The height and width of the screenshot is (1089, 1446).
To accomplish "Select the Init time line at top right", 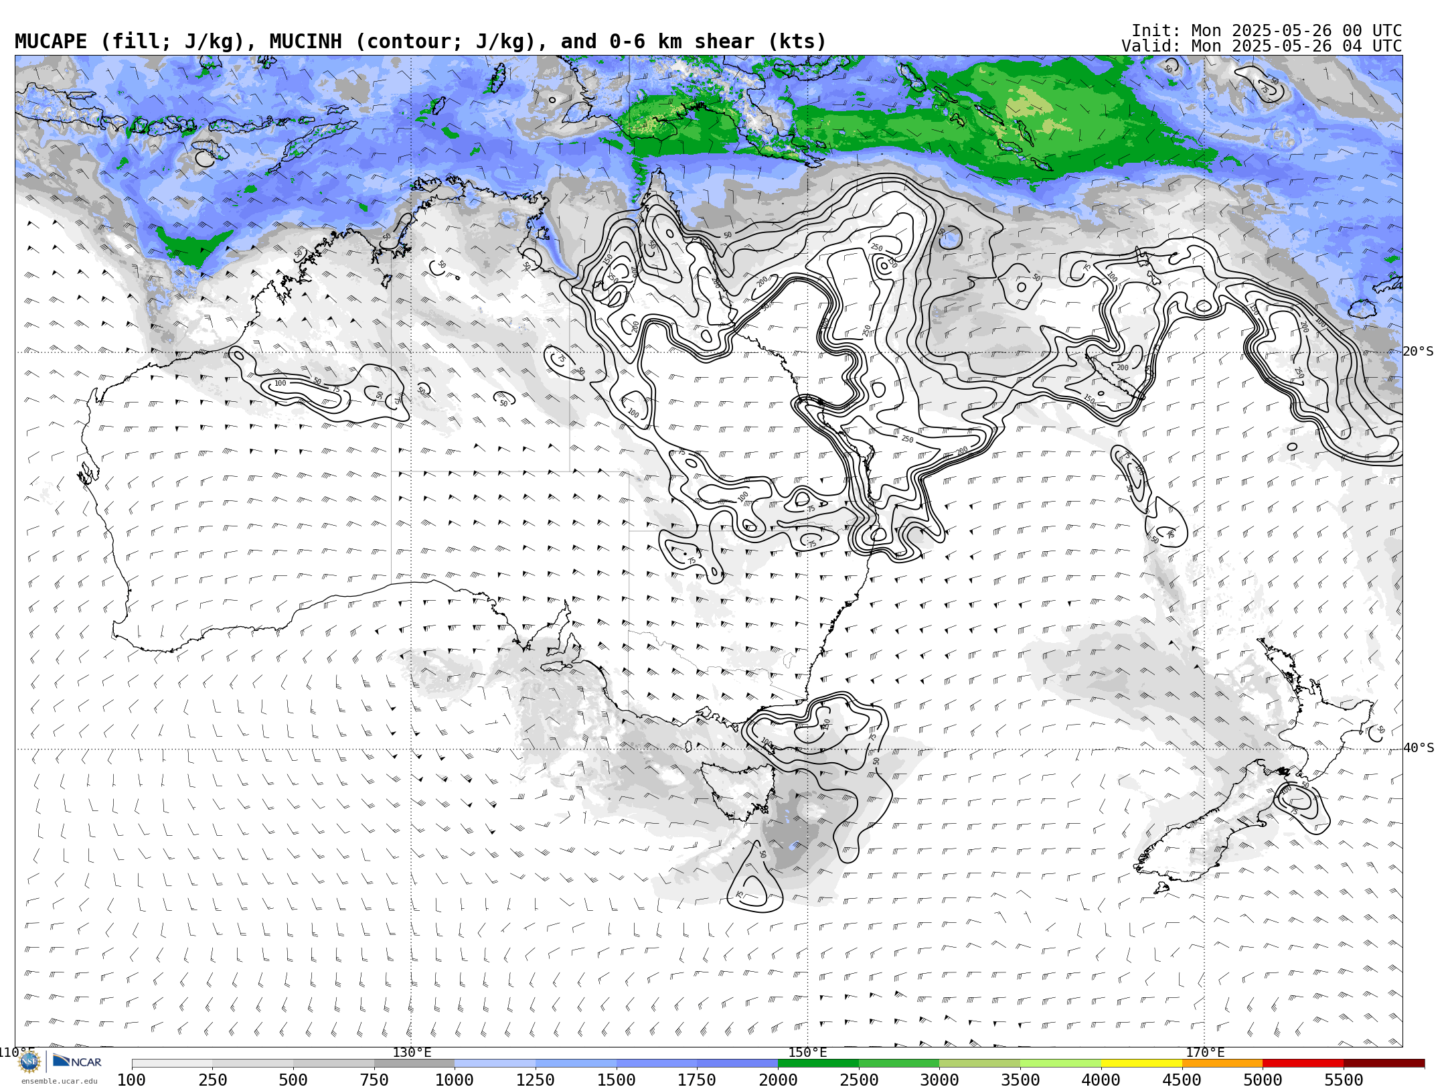I will (1267, 31).
